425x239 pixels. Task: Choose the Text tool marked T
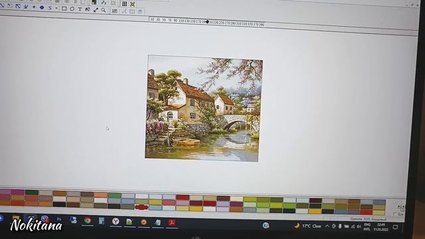[80, 9]
